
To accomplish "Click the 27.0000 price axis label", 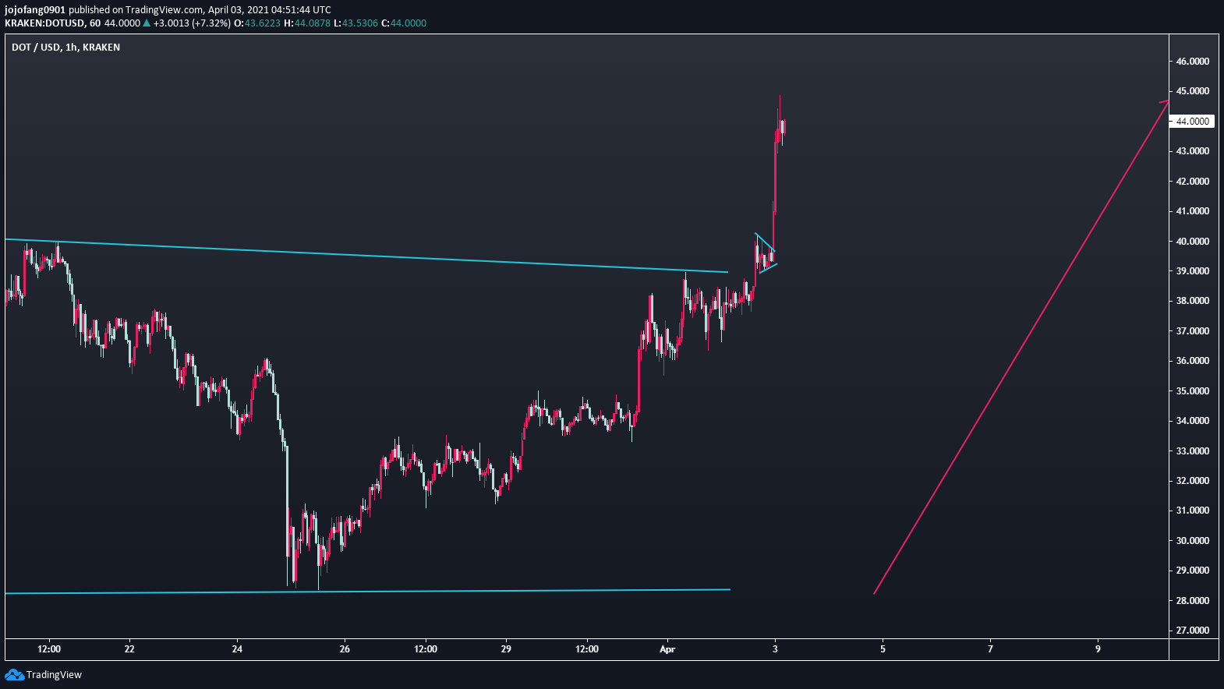I will pos(1193,631).
